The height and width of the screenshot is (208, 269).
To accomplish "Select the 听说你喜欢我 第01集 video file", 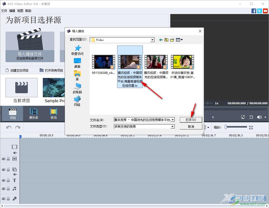I will [183, 67].
